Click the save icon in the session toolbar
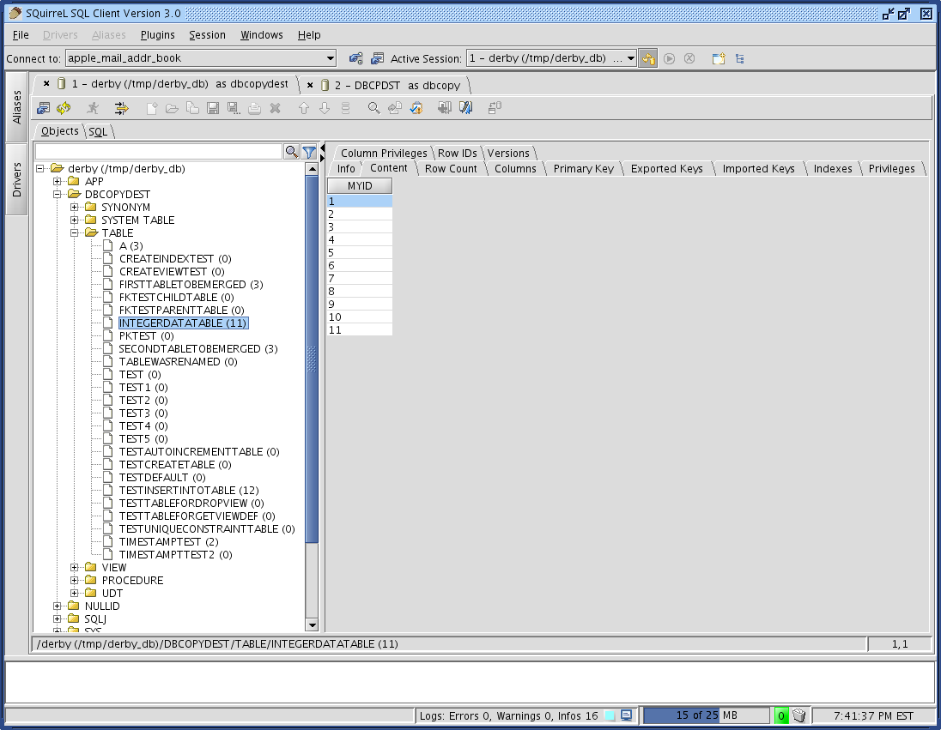This screenshot has height=730, width=941. (212, 107)
